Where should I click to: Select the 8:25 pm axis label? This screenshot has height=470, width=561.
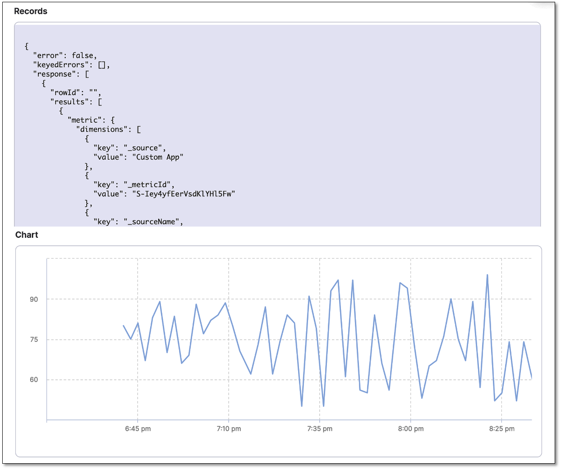502,429
